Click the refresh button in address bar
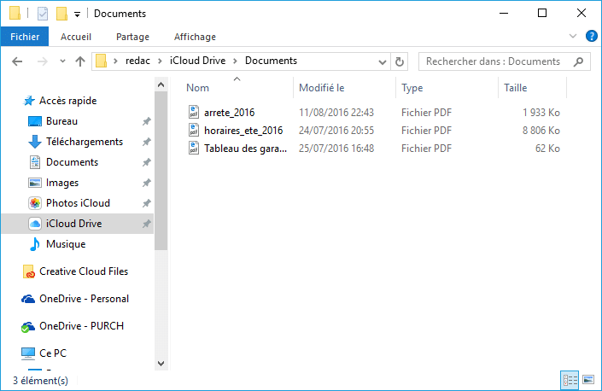 [x=400, y=61]
